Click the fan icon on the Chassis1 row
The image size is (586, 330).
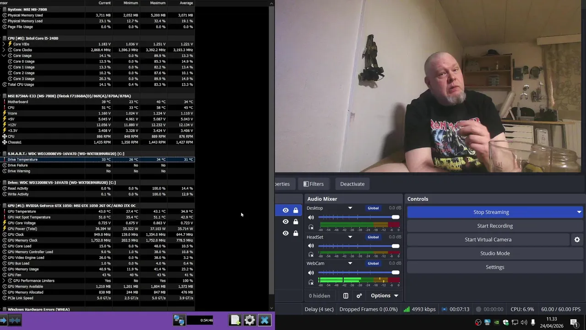tap(5, 142)
